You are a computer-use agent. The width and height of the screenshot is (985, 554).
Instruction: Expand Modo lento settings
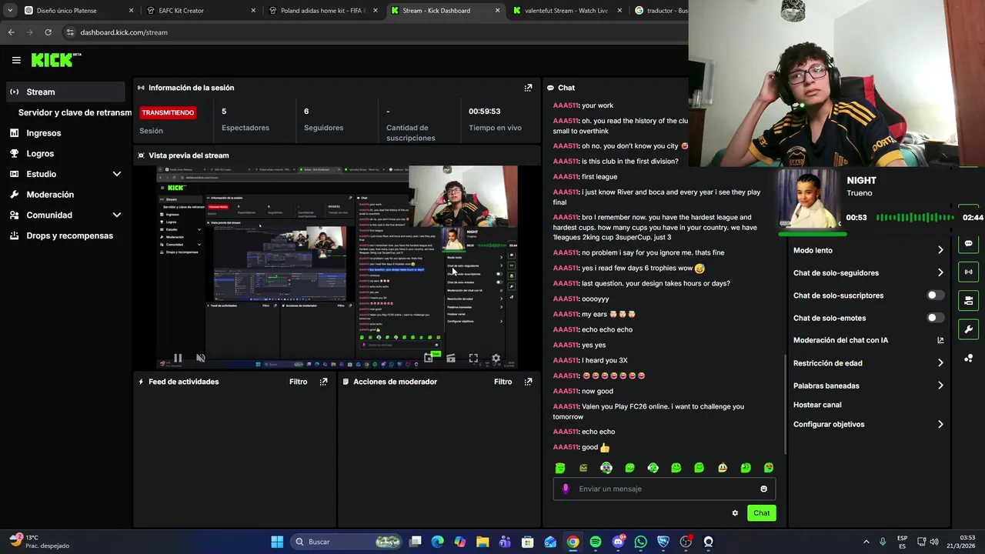940,250
